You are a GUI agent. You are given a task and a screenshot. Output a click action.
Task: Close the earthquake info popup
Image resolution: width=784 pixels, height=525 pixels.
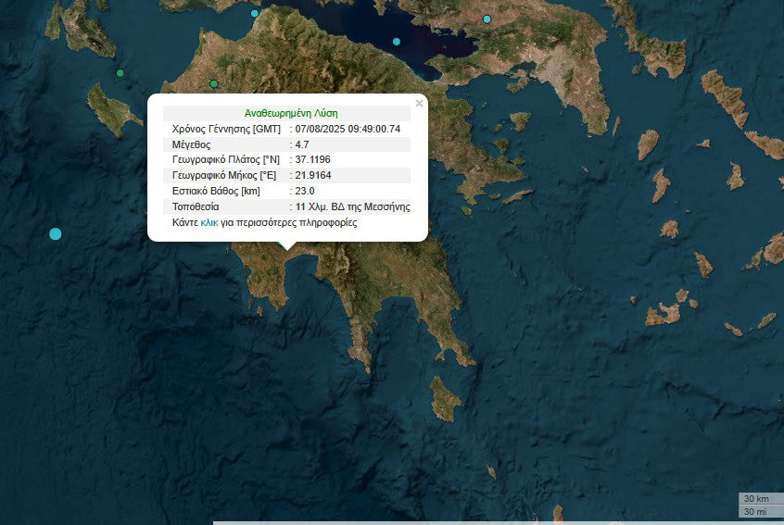[x=419, y=104]
